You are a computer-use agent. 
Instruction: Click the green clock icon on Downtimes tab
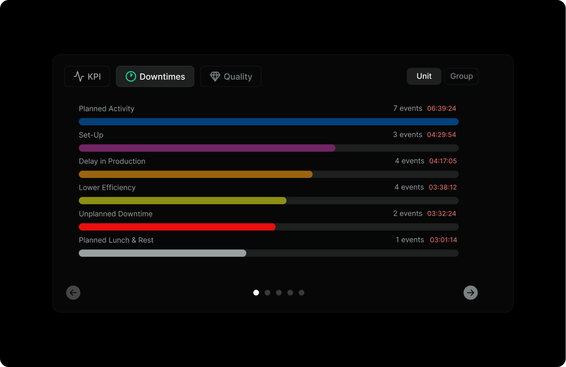[x=130, y=76]
